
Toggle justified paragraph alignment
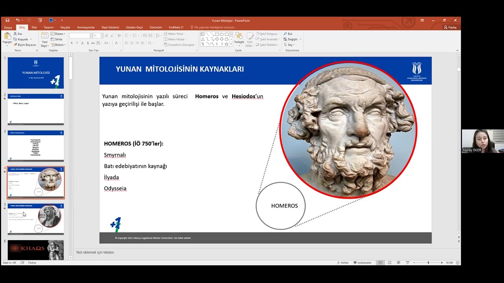click(x=142, y=43)
